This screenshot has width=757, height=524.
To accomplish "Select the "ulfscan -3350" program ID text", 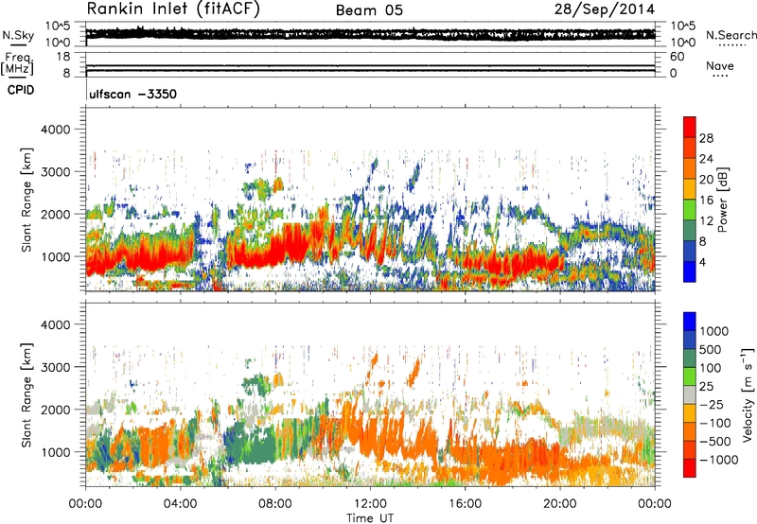I will pos(133,94).
